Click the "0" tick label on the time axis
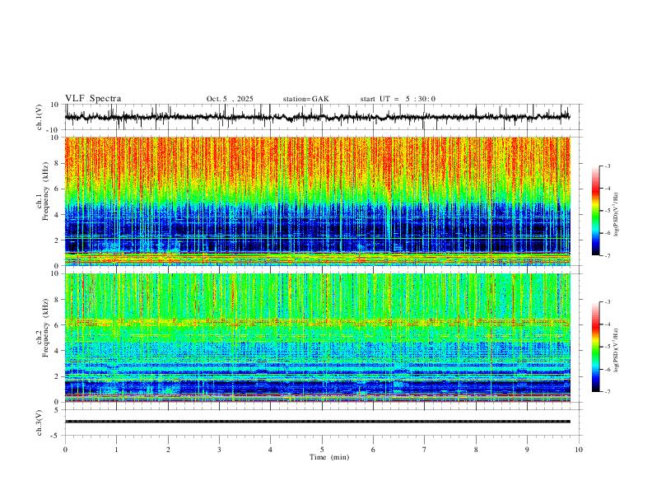 coord(65,450)
